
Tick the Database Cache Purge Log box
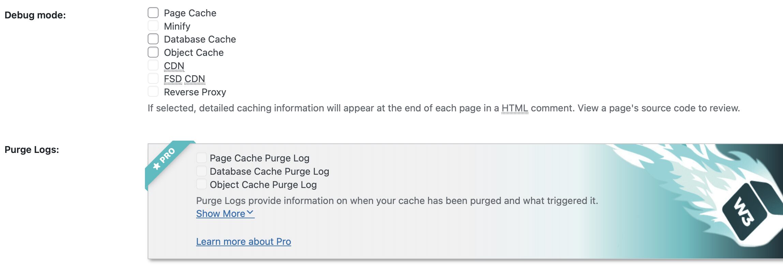(202, 171)
